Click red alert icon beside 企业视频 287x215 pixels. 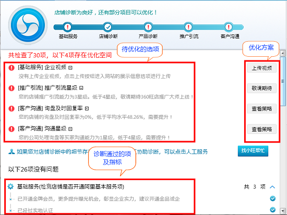11,68
